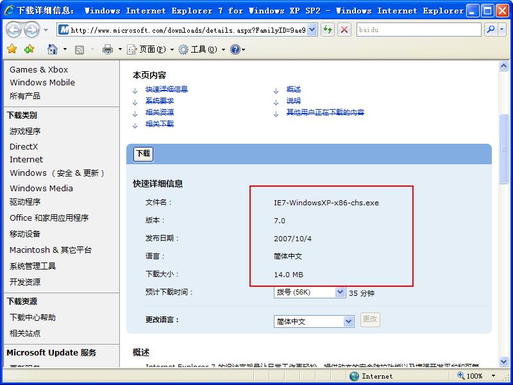
Task: Jump to 系统要求 section link
Action: [x=159, y=101]
